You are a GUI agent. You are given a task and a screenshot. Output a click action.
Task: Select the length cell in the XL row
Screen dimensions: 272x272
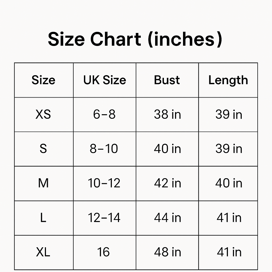pos(229,252)
